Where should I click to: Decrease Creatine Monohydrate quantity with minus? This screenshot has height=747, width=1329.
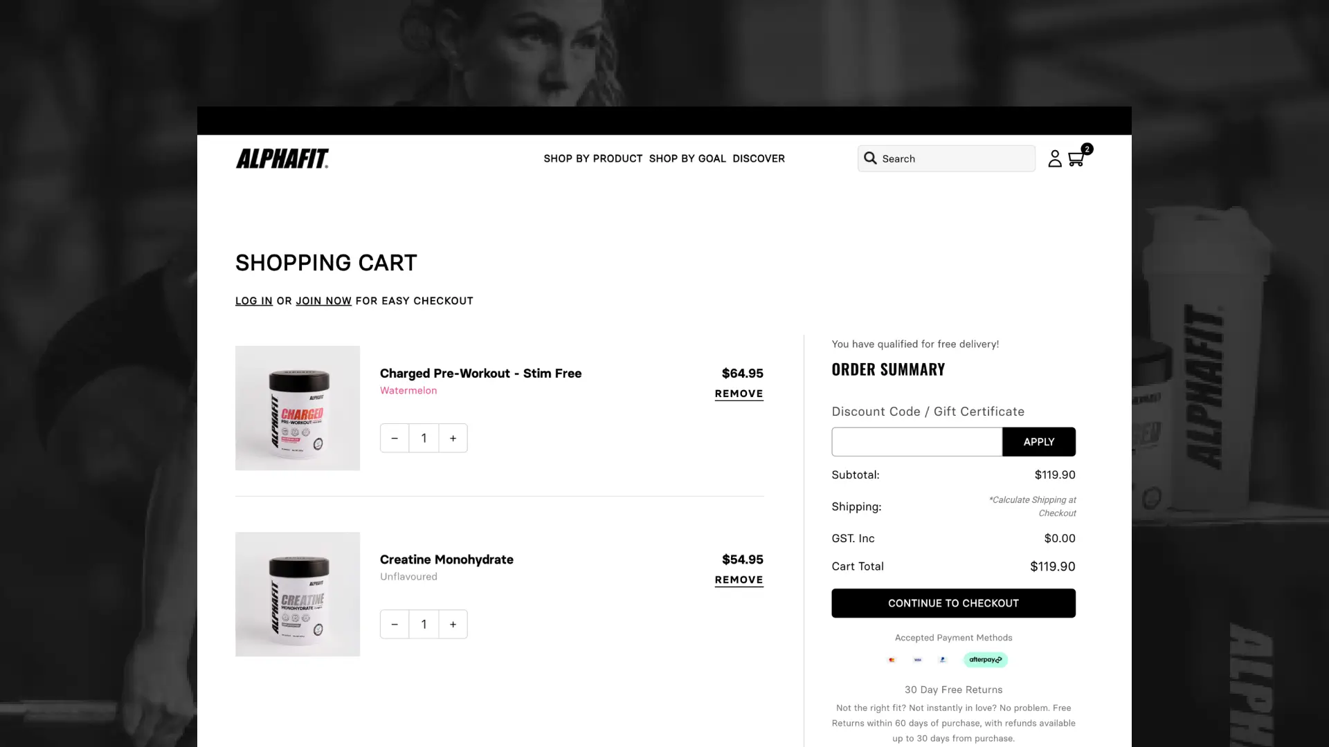[x=395, y=624]
